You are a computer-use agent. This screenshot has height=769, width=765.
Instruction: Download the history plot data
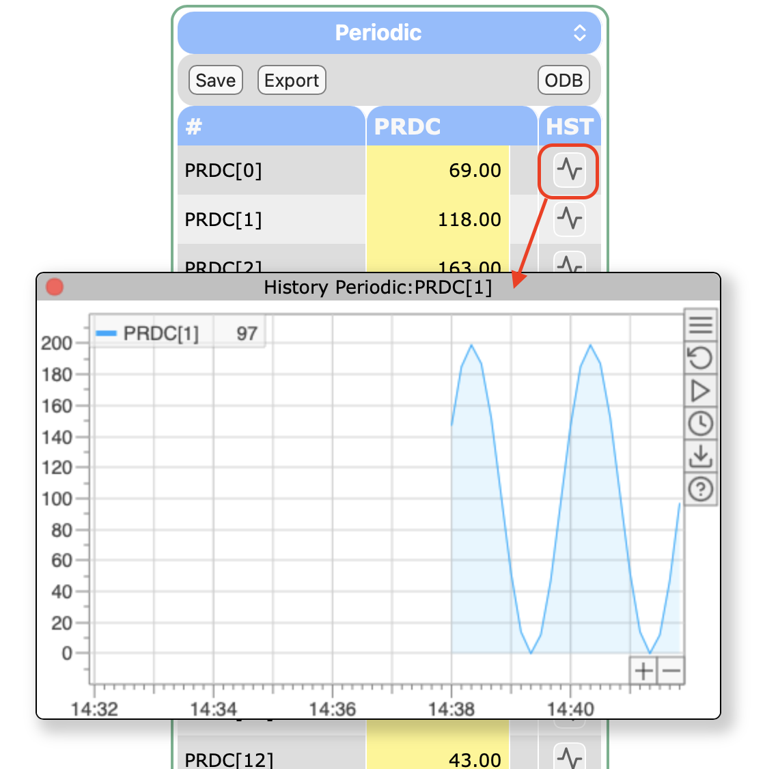point(700,456)
